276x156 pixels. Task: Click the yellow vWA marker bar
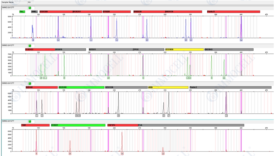tap(168, 87)
